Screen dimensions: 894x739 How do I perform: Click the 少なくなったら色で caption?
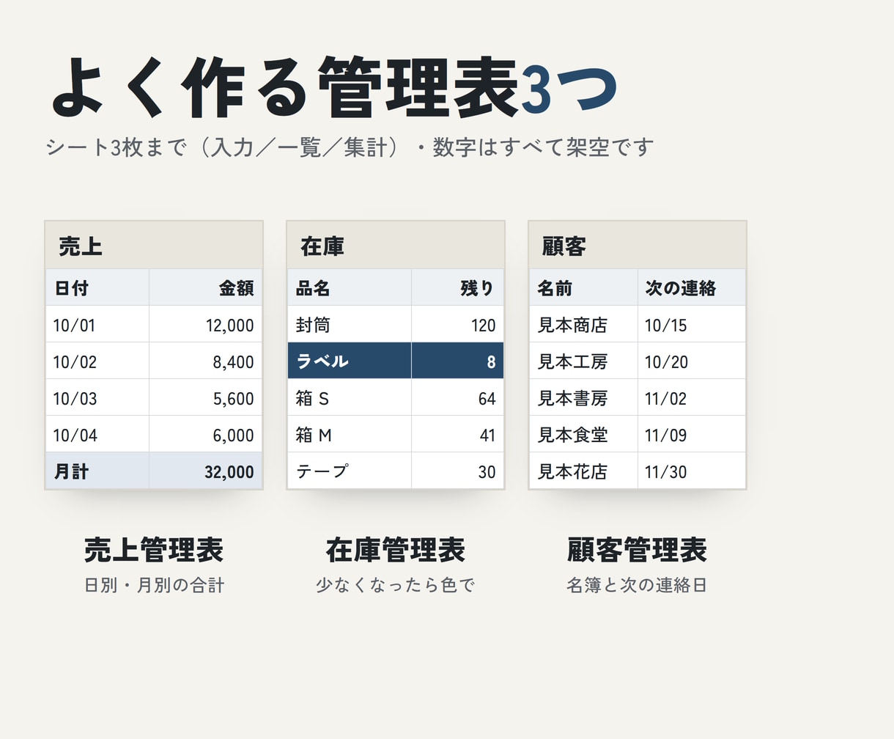click(396, 585)
